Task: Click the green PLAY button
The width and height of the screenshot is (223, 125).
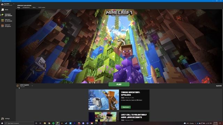Action: pyautogui.click(x=119, y=84)
